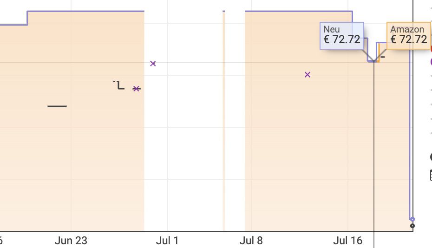Click the Jul 16 date label
The width and height of the screenshot is (432, 248).
pos(348,241)
